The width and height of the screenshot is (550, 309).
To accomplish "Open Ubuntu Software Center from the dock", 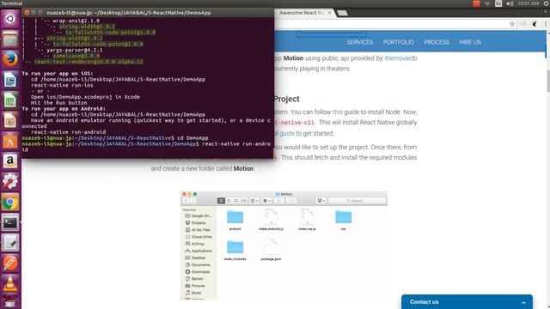I will point(10,141).
